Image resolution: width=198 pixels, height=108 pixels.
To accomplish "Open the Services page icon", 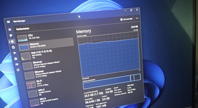I will [x=18, y=70].
